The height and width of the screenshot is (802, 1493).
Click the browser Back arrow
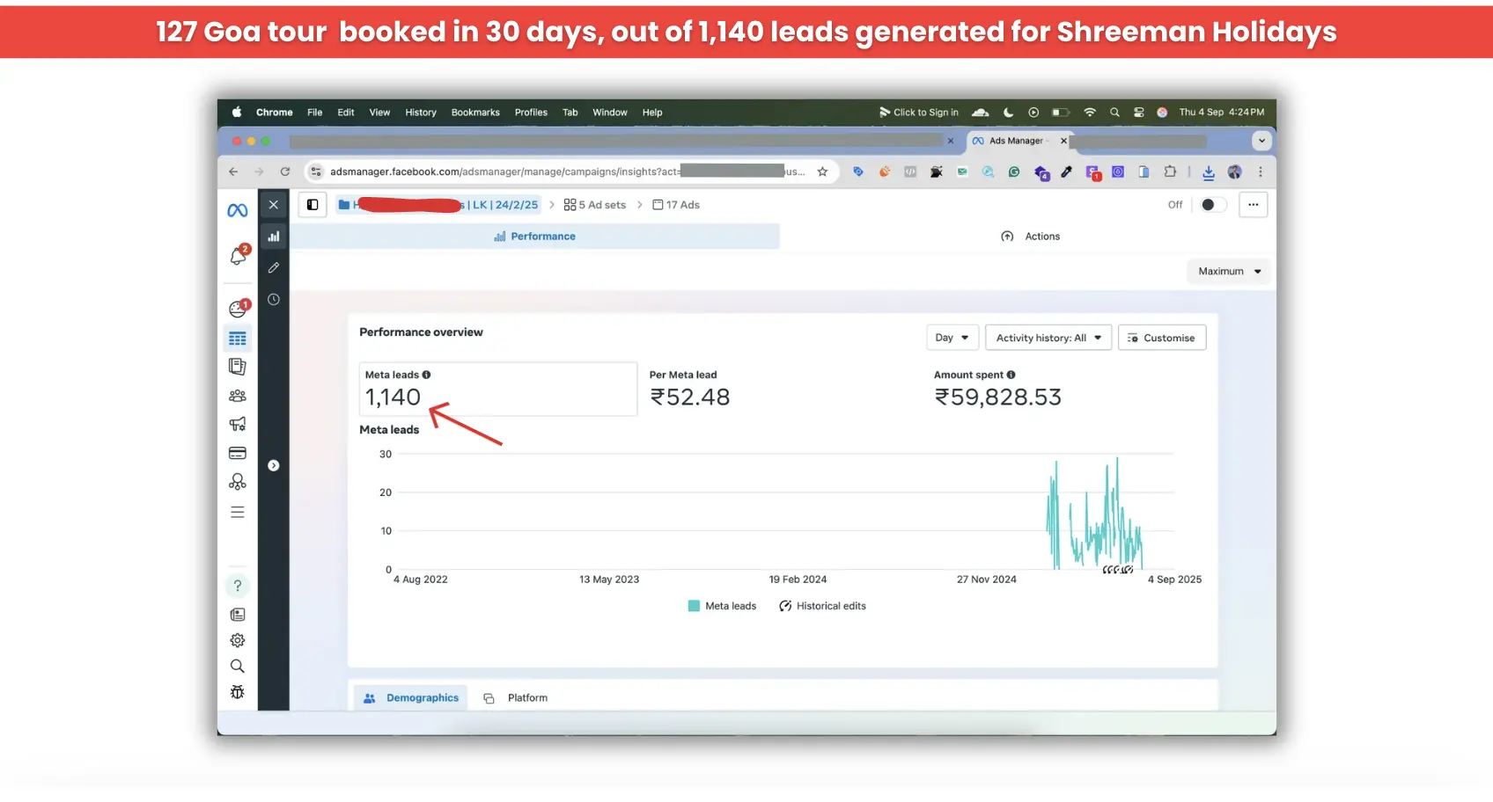click(233, 171)
